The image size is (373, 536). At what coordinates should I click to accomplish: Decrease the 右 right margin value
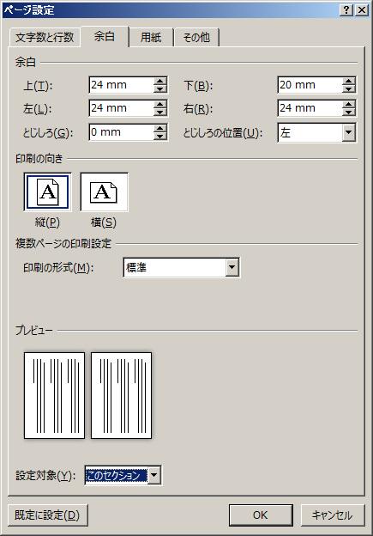[x=348, y=113]
